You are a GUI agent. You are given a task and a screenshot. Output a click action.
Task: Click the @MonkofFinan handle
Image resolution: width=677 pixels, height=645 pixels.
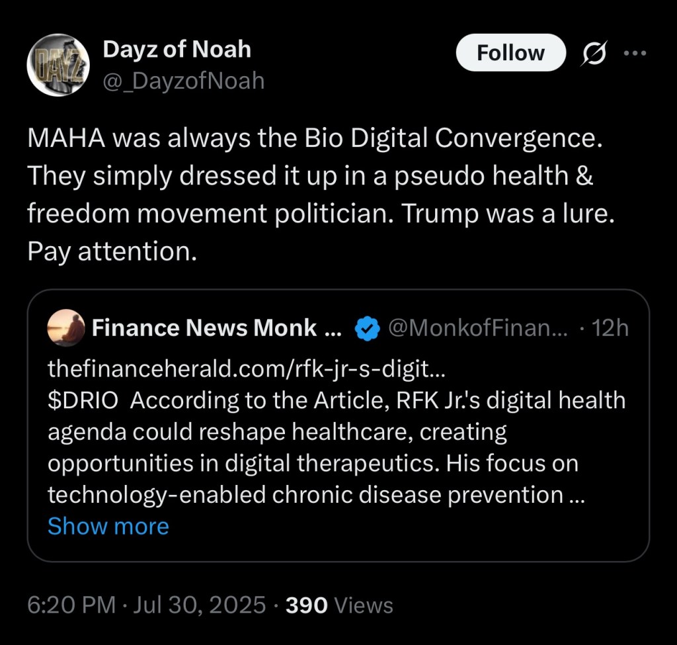click(479, 328)
